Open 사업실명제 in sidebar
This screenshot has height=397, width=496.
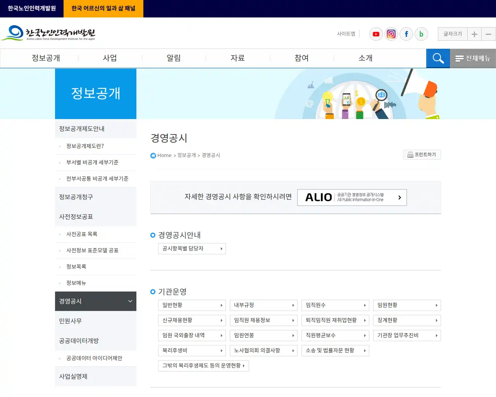pos(96,376)
